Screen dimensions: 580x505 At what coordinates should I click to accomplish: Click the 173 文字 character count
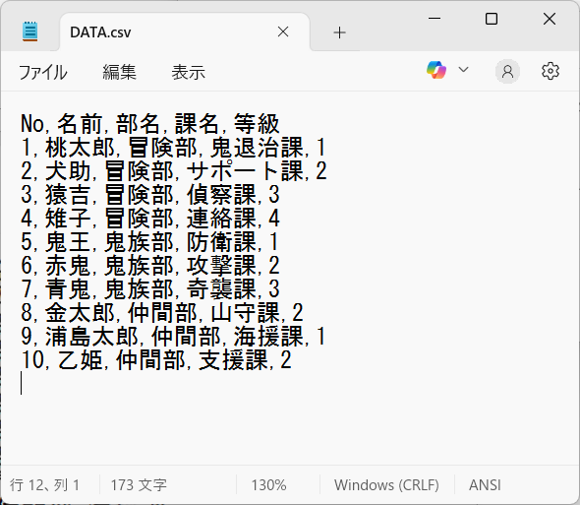pyautogui.click(x=139, y=485)
